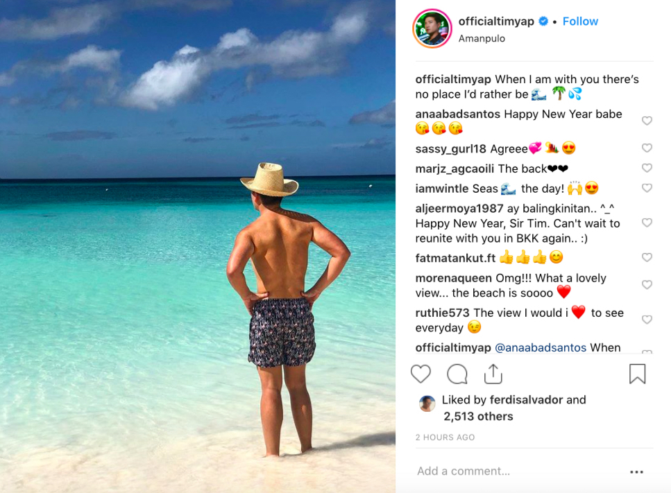The width and height of the screenshot is (671, 493).
Task: Open the comment bubble icon
Action: (457, 374)
